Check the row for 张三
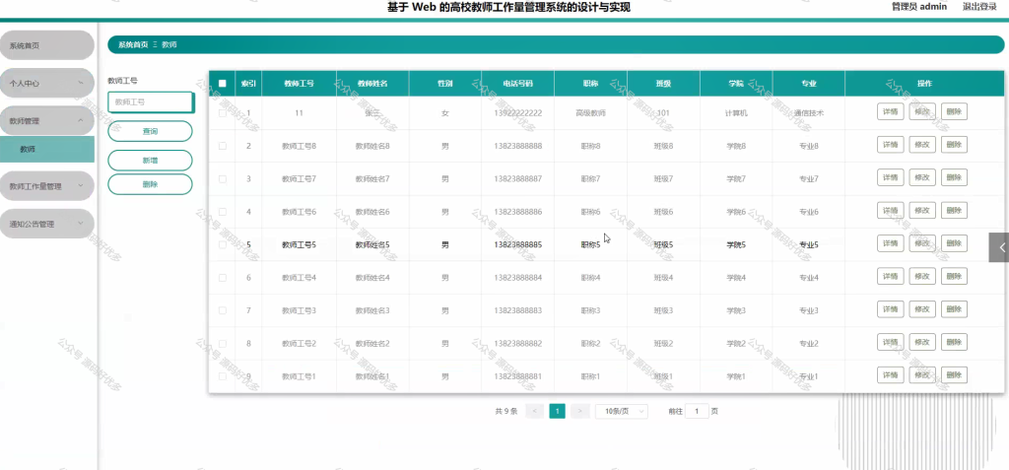This screenshot has height=470, width=1009. [x=223, y=112]
